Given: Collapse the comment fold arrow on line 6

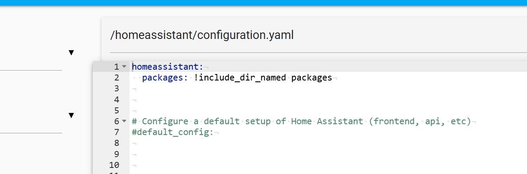Looking at the screenshot, I should click(x=124, y=121).
